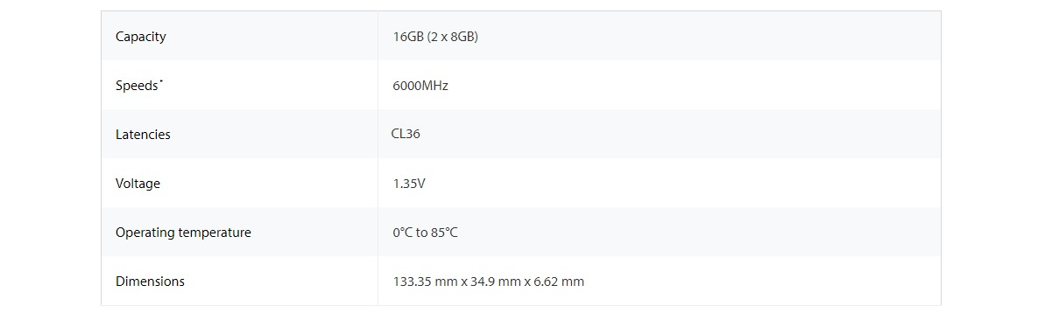This screenshot has height=320, width=1038.
Task: Select the 0°C to 85°C value
Action: point(425,233)
